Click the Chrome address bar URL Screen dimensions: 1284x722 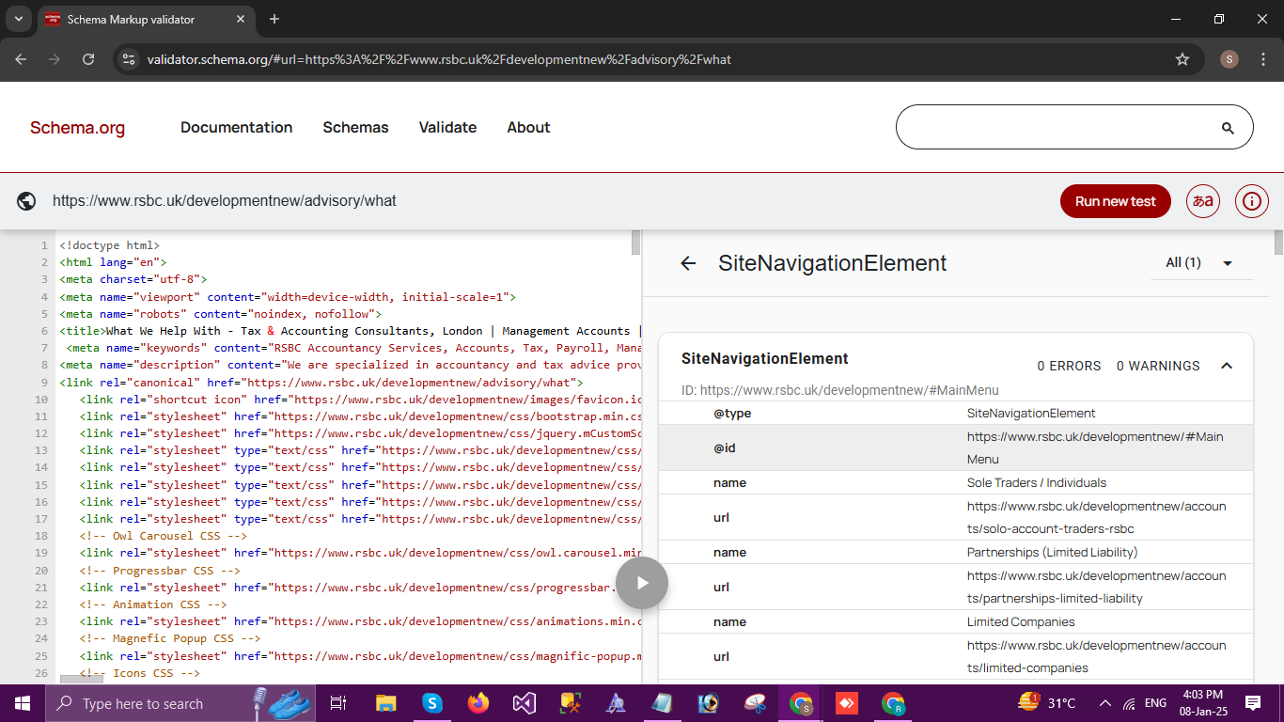pyautogui.click(x=439, y=59)
